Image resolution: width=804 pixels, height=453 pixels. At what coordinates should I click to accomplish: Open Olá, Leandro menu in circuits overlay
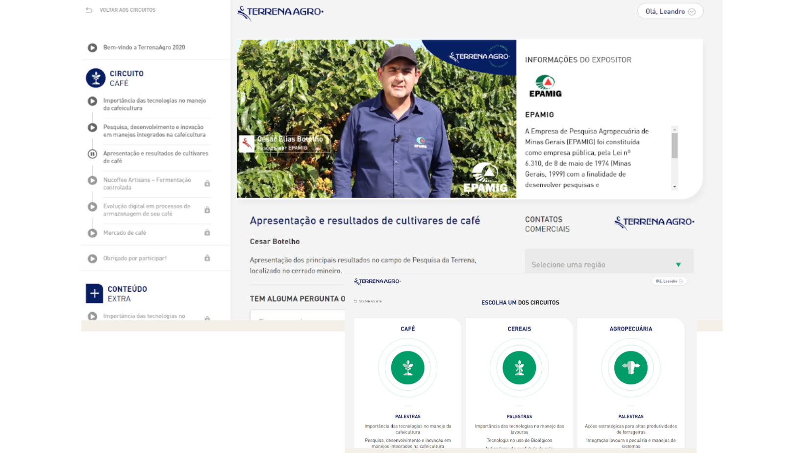(669, 281)
